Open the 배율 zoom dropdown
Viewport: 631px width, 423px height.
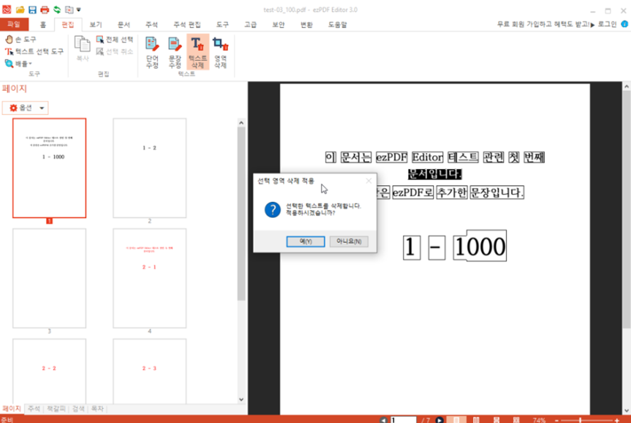click(19, 64)
